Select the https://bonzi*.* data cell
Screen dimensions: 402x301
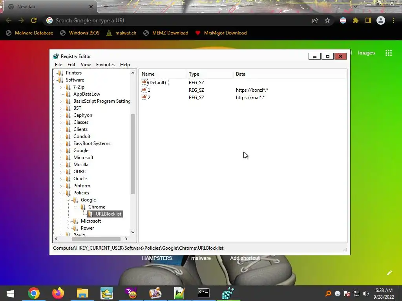click(x=252, y=90)
